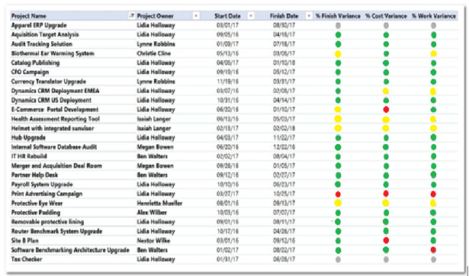Click the red cost variance indicator for Site B Plan
Screen dimensions: 469x276
pyautogui.click(x=386, y=240)
